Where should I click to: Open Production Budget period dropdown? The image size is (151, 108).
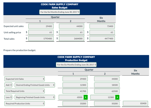coord(76,65)
